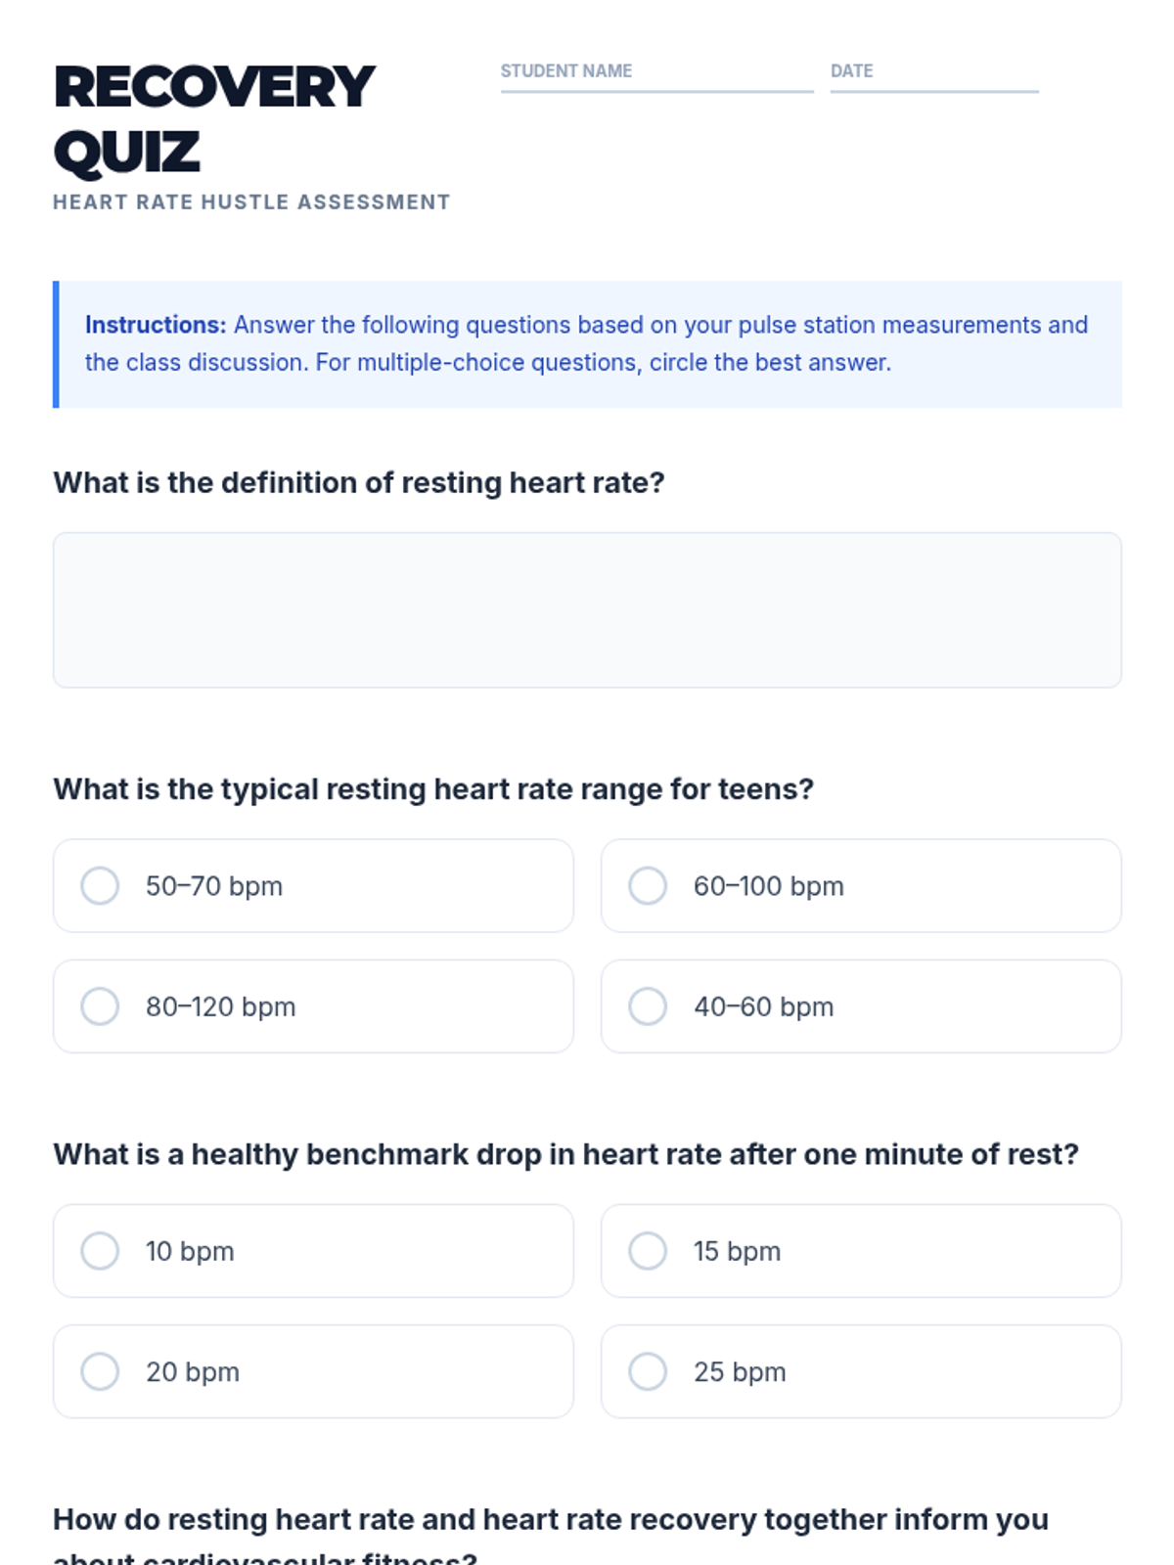Screen dimensions: 1174x1565
Task: Click the resting heart rate definition question
Action: (359, 483)
